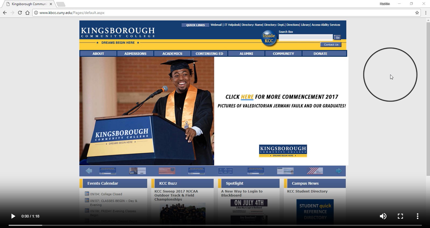The height and width of the screenshot is (228, 430).
Task: Click the site information icon in address bar
Action: [36, 13]
